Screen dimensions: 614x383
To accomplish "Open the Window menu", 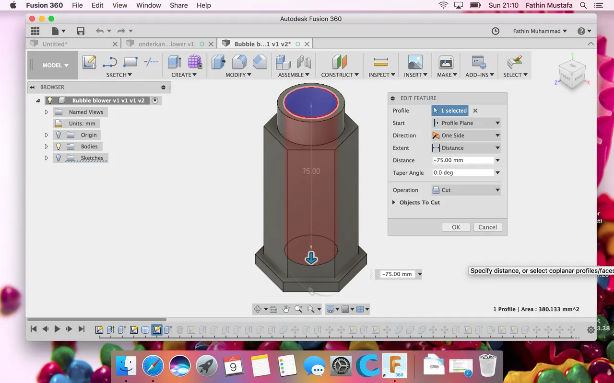I will point(148,5).
